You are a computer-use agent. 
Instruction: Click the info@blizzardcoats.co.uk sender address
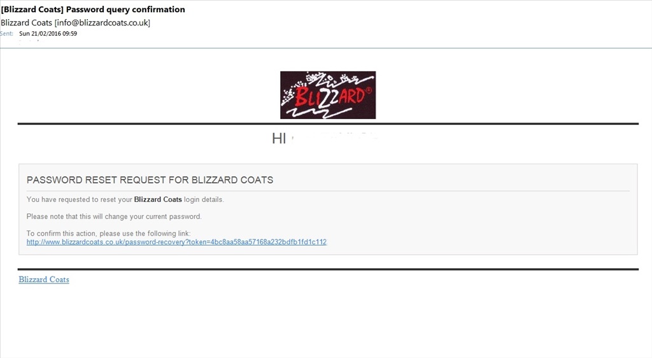pos(103,23)
